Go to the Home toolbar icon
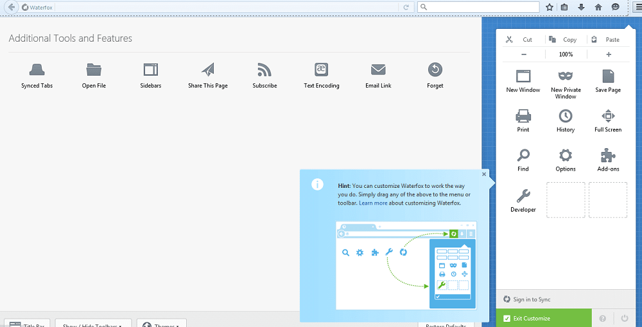 point(598,7)
